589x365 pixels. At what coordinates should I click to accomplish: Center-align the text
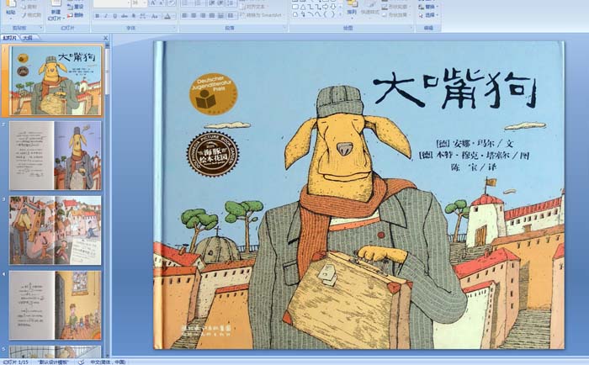pyautogui.click(x=194, y=15)
